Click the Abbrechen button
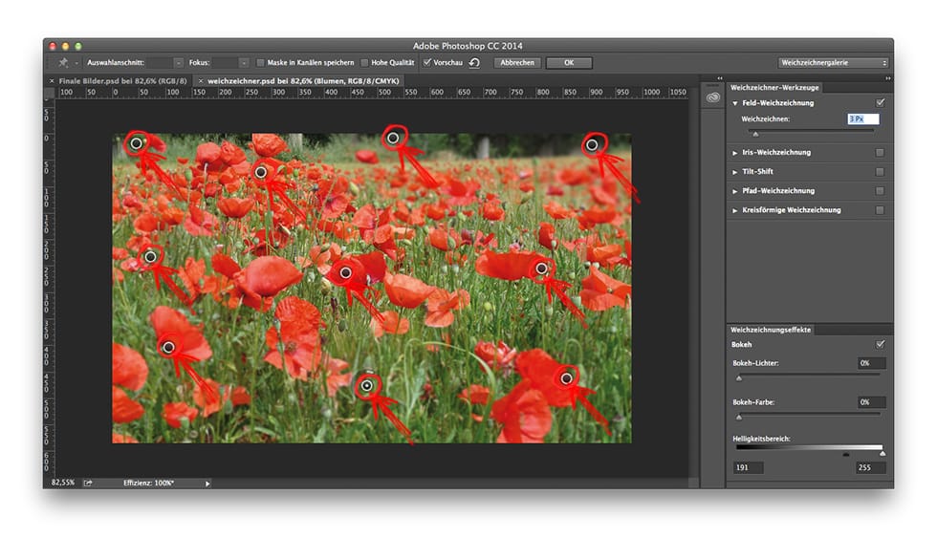The height and width of the screenshot is (559, 937). [517, 63]
